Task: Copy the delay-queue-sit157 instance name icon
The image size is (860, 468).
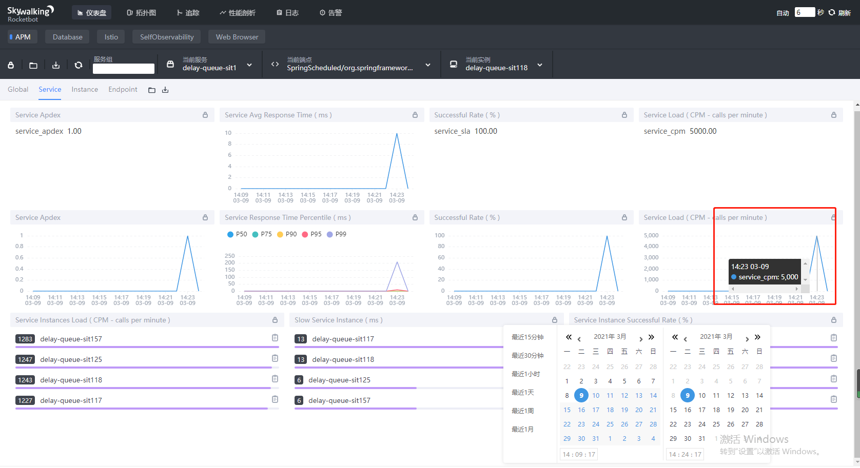Action: click(275, 338)
